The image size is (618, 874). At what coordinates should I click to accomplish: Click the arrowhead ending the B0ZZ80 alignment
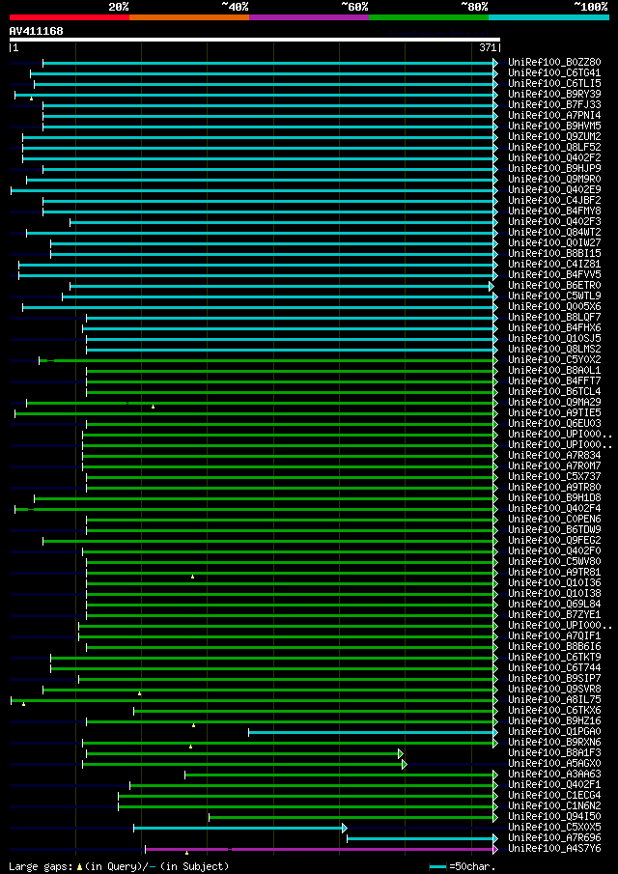(x=494, y=63)
